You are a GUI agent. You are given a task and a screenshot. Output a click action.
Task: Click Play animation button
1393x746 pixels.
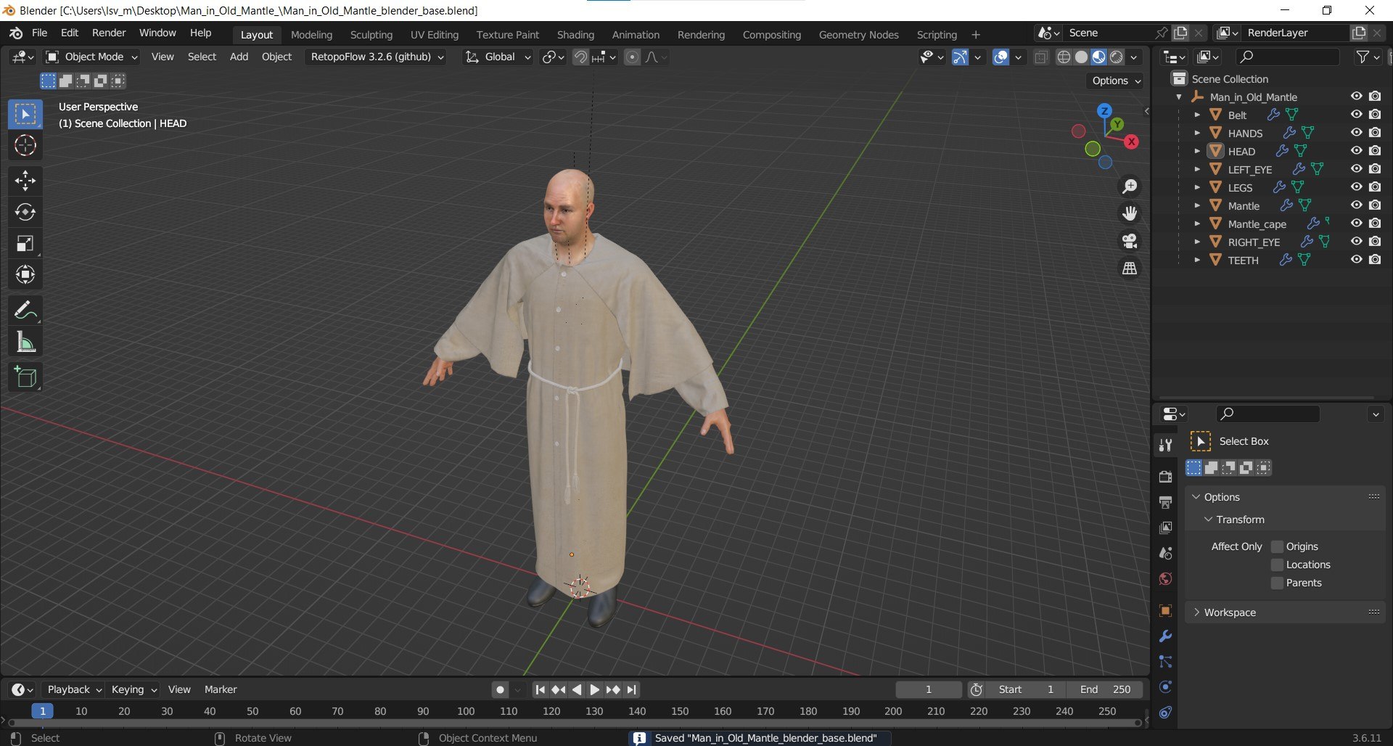click(594, 689)
